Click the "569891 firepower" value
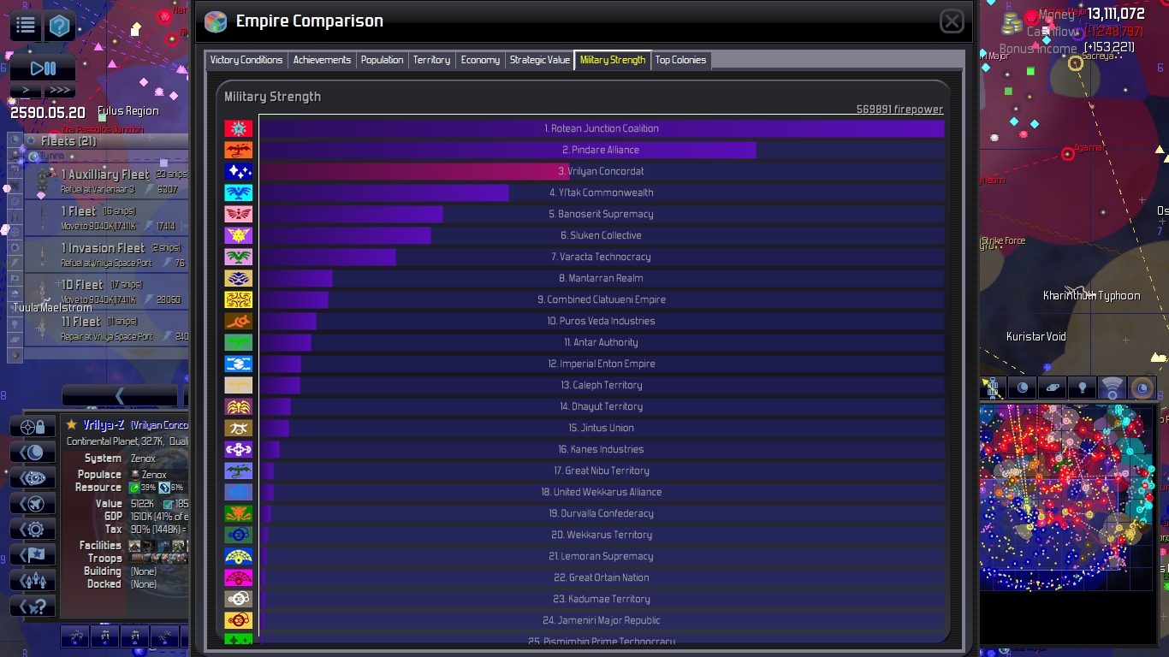Viewport: 1169px width, 657px height. (x=899, y=109)
